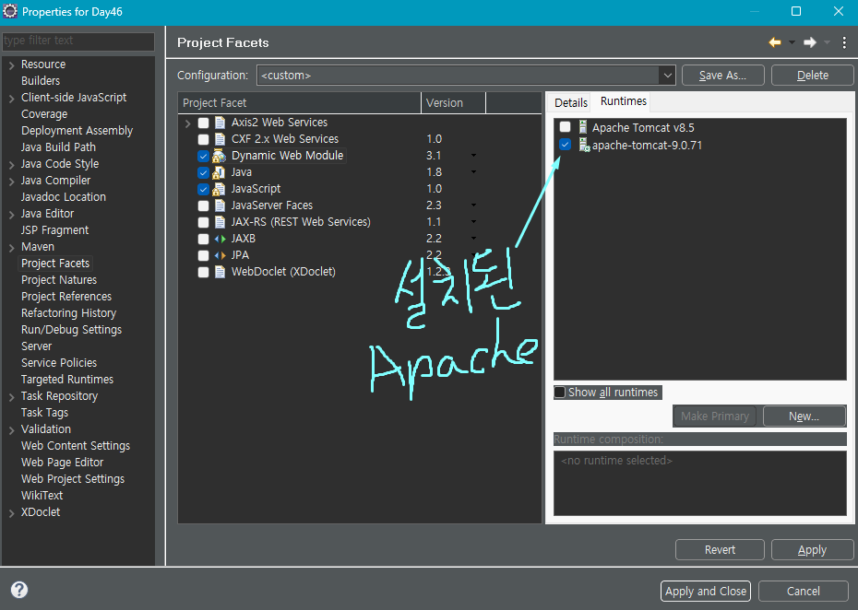Click the Eclipse icon in title bar

[10, 11]
